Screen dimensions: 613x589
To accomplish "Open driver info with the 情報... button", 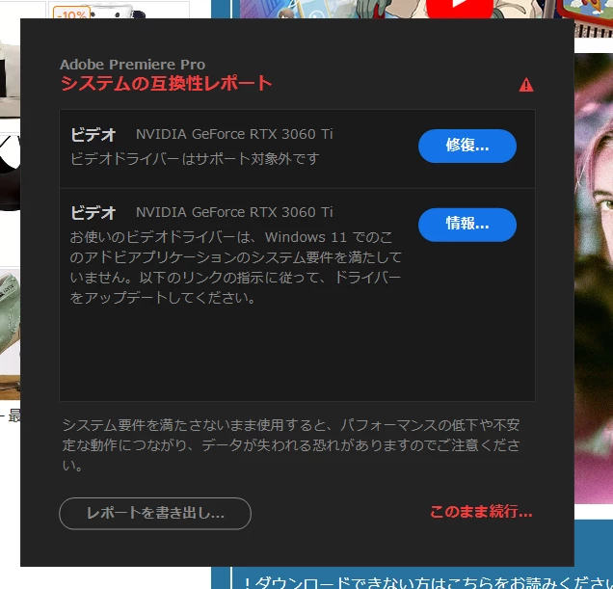I will [467, 225].
